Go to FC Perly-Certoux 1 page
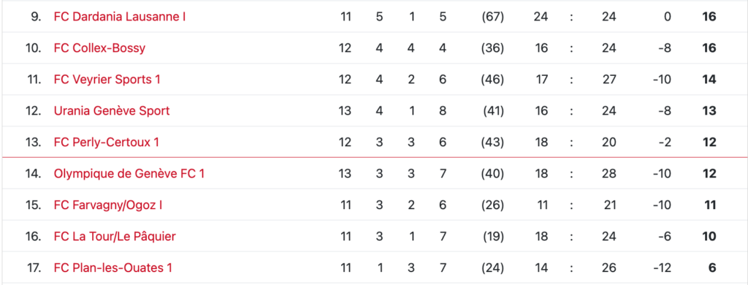Screen dimensions: 748x285 [107, 142]
